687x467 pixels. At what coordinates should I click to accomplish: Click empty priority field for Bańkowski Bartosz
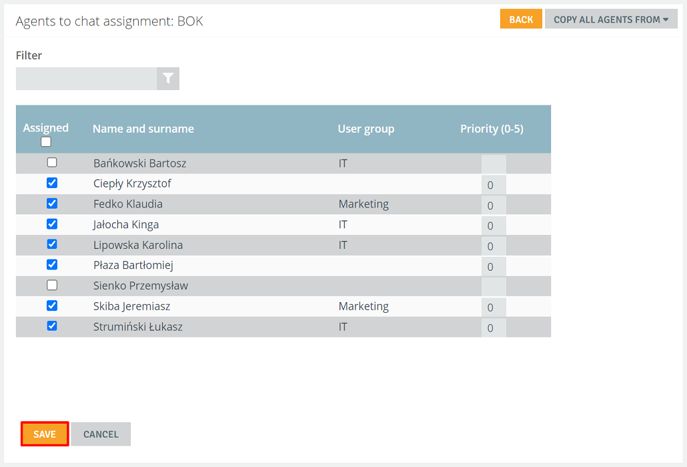click(494, 164)
